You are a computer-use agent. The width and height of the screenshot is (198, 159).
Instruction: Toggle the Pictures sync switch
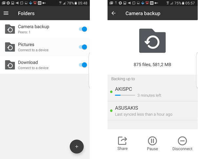pyautogui.click(x=83, y=47)
